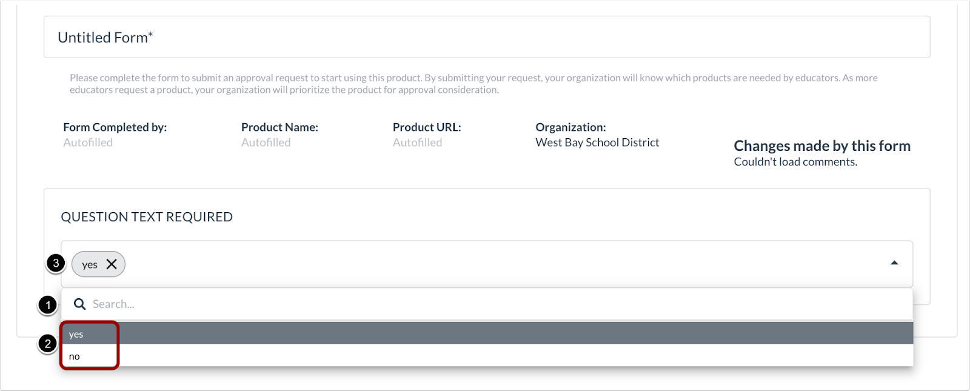Select the "no" option in the list
The width and height of the screenshot is (970, 391).
coord(74,356)
